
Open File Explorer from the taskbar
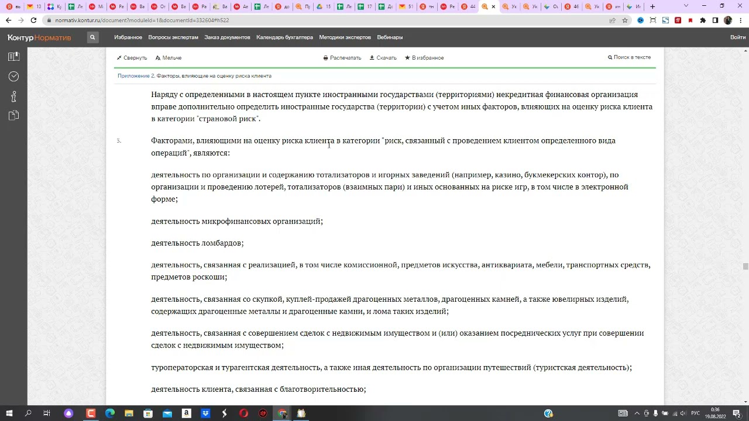click(129, 413)
